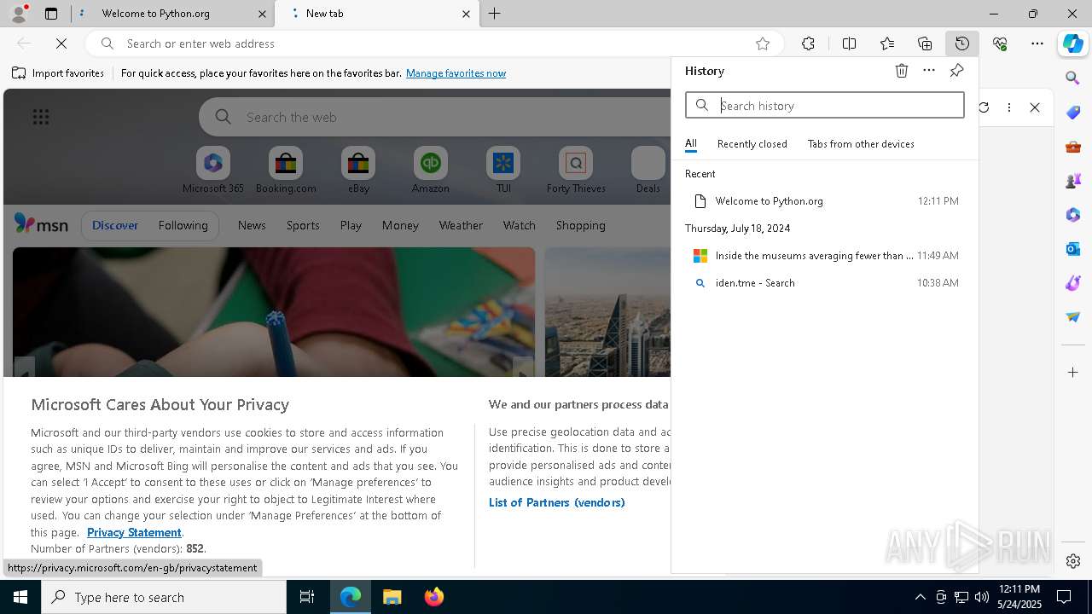The height and width of the screenshot is (614, 1092).
Task: Open TUI quick link
Action: pyautogui.click(x=503, y=171)
